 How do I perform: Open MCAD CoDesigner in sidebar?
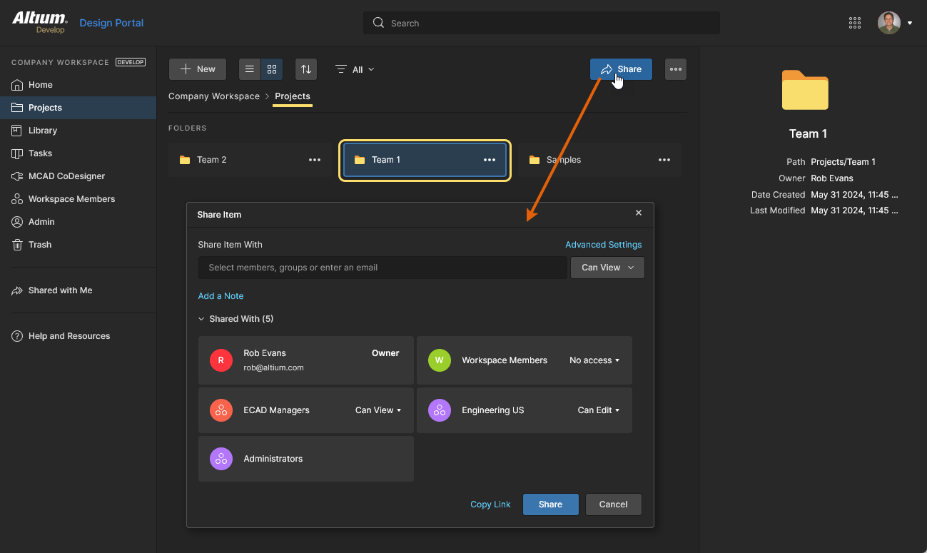(66, 176)
